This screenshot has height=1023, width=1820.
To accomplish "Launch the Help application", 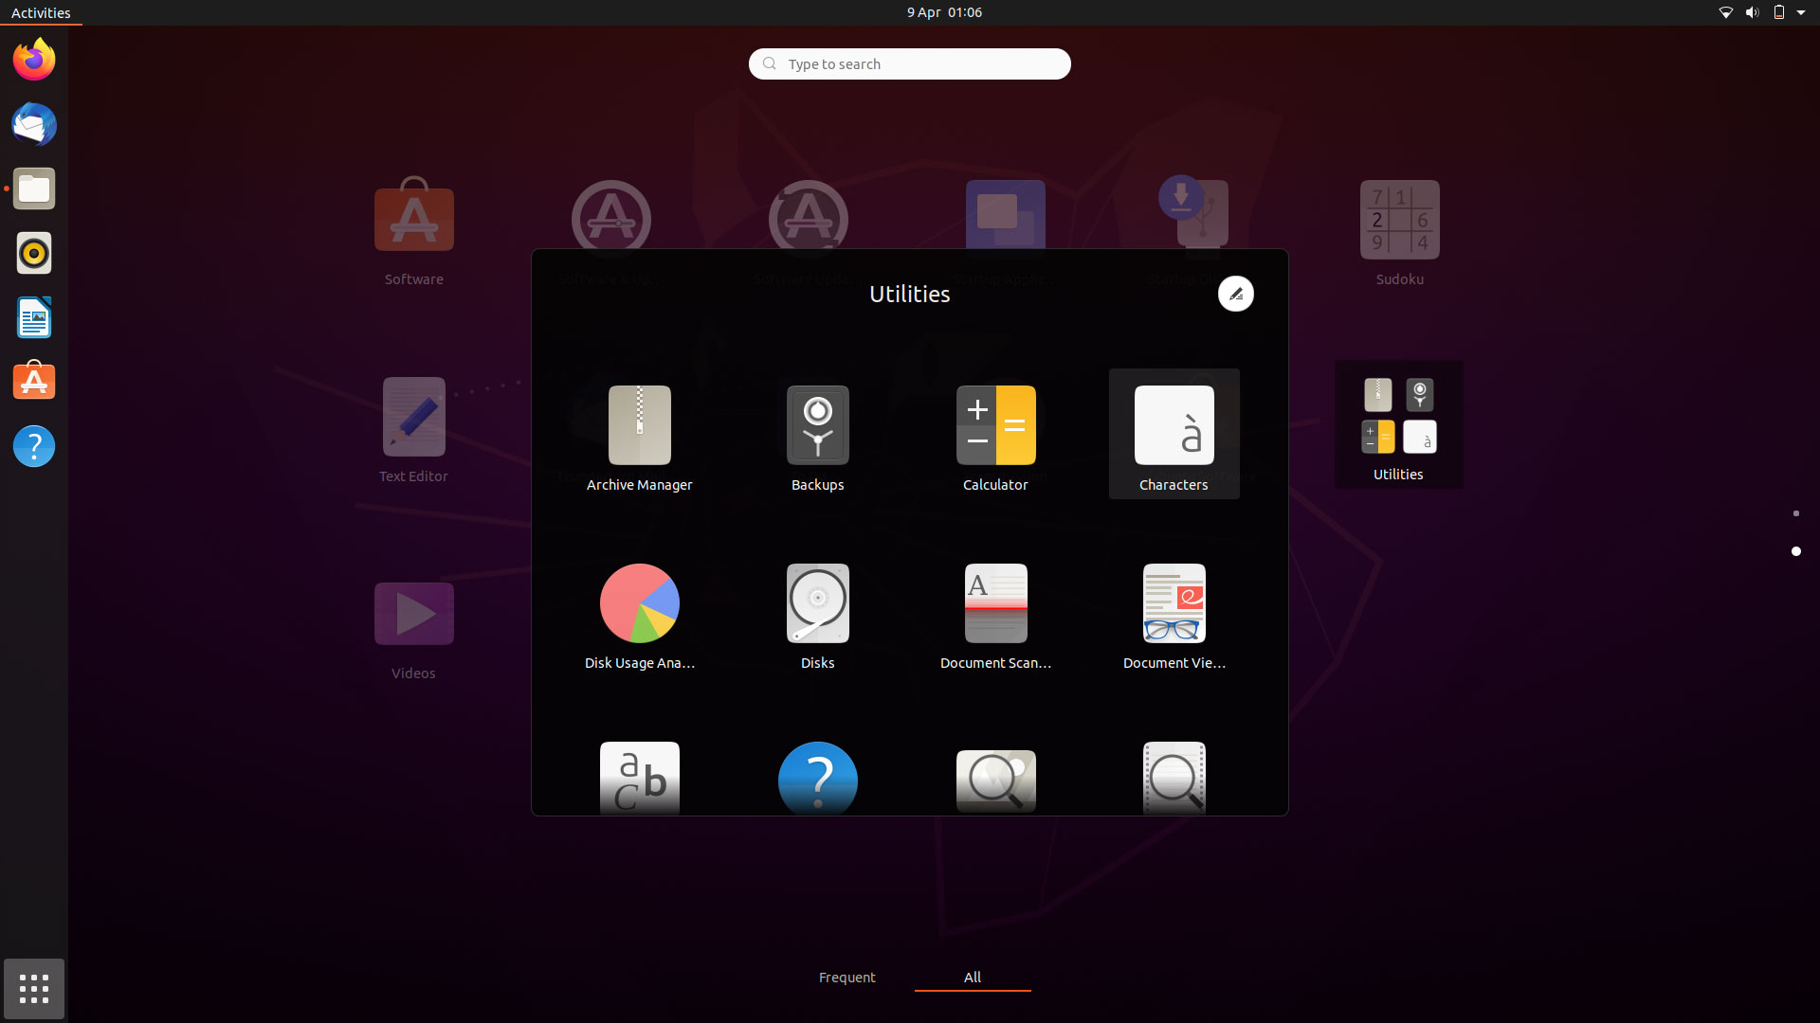I will pyautogui.click(x=817, y=780).
